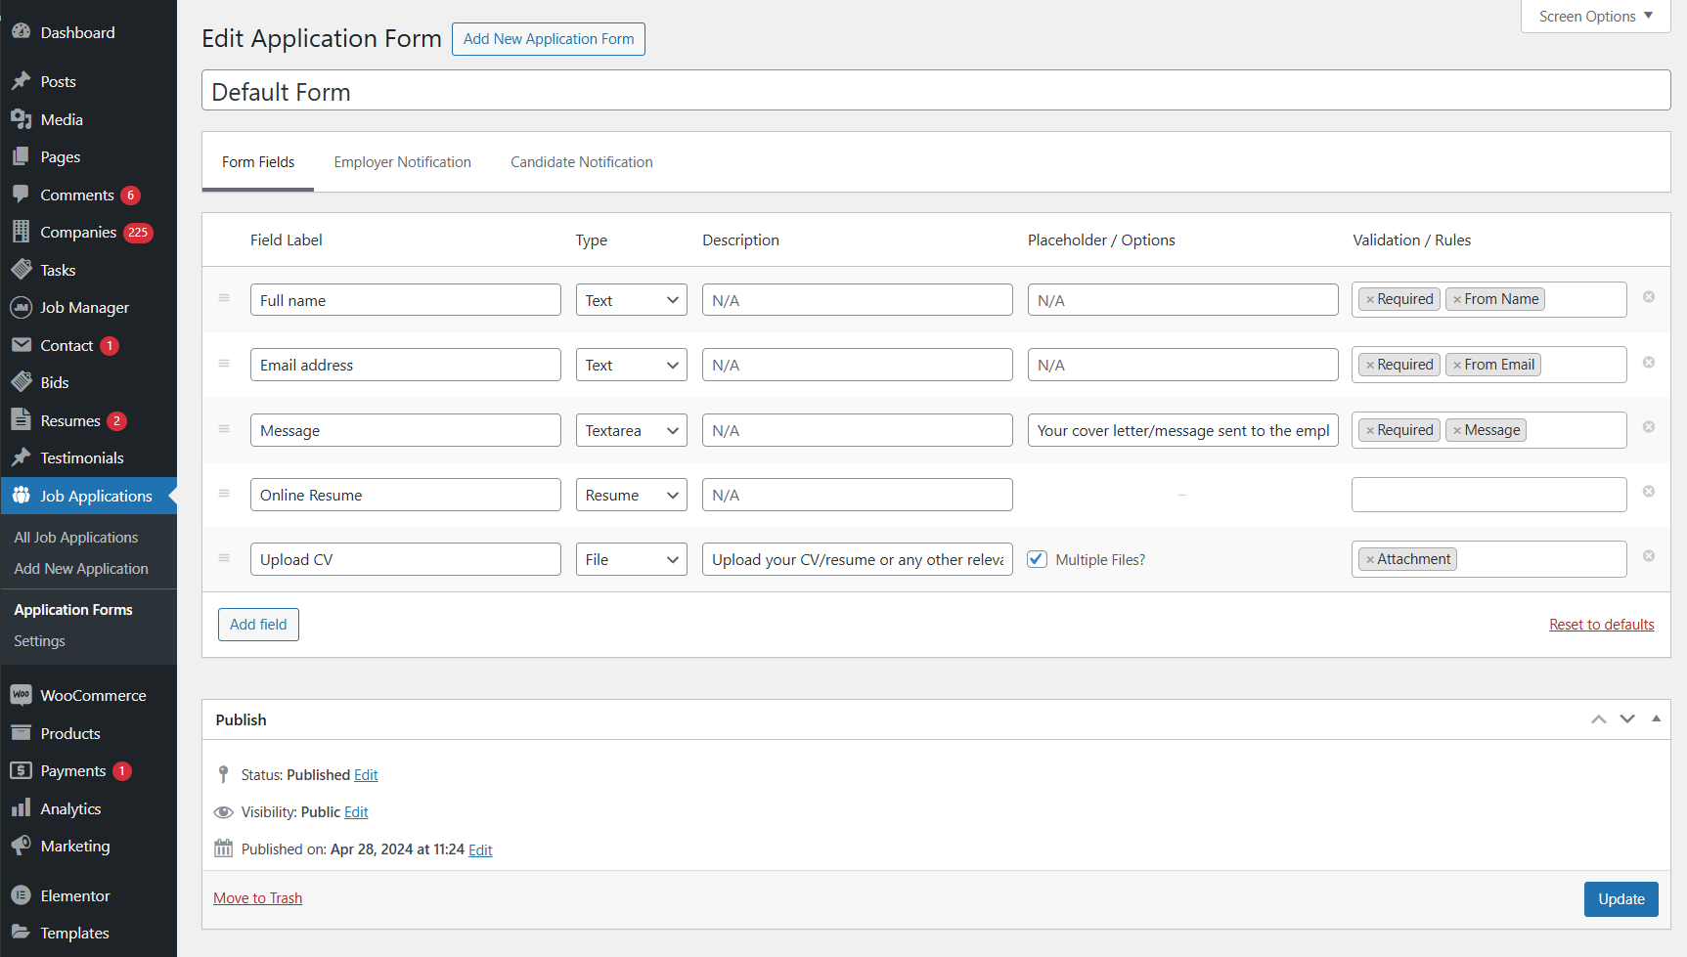
Task: Remove the Attachment rule tag
Action: (1370, 559)
